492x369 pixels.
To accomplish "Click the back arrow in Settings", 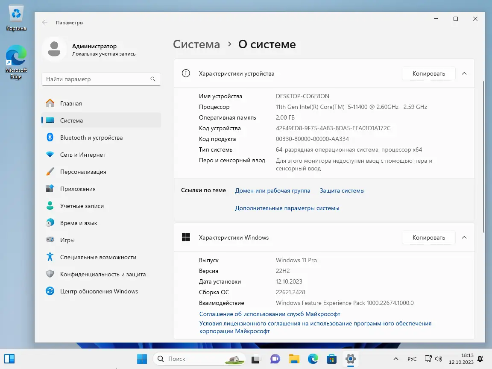I will pos(44,22).
